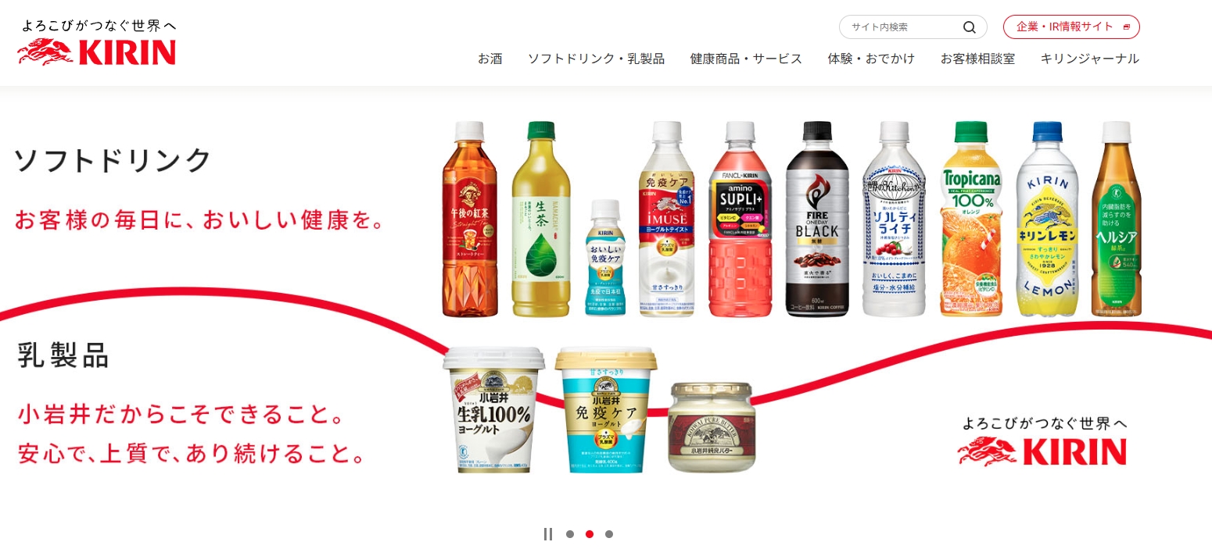Screen dimensions: 1212x549
Task: Select the third carousel dot
Action: tap(609, 534)
